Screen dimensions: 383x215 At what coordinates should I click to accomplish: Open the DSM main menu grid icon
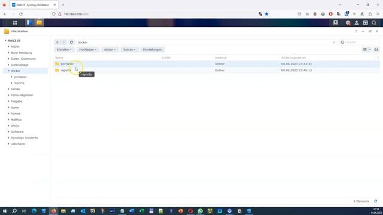pos(15,23)
